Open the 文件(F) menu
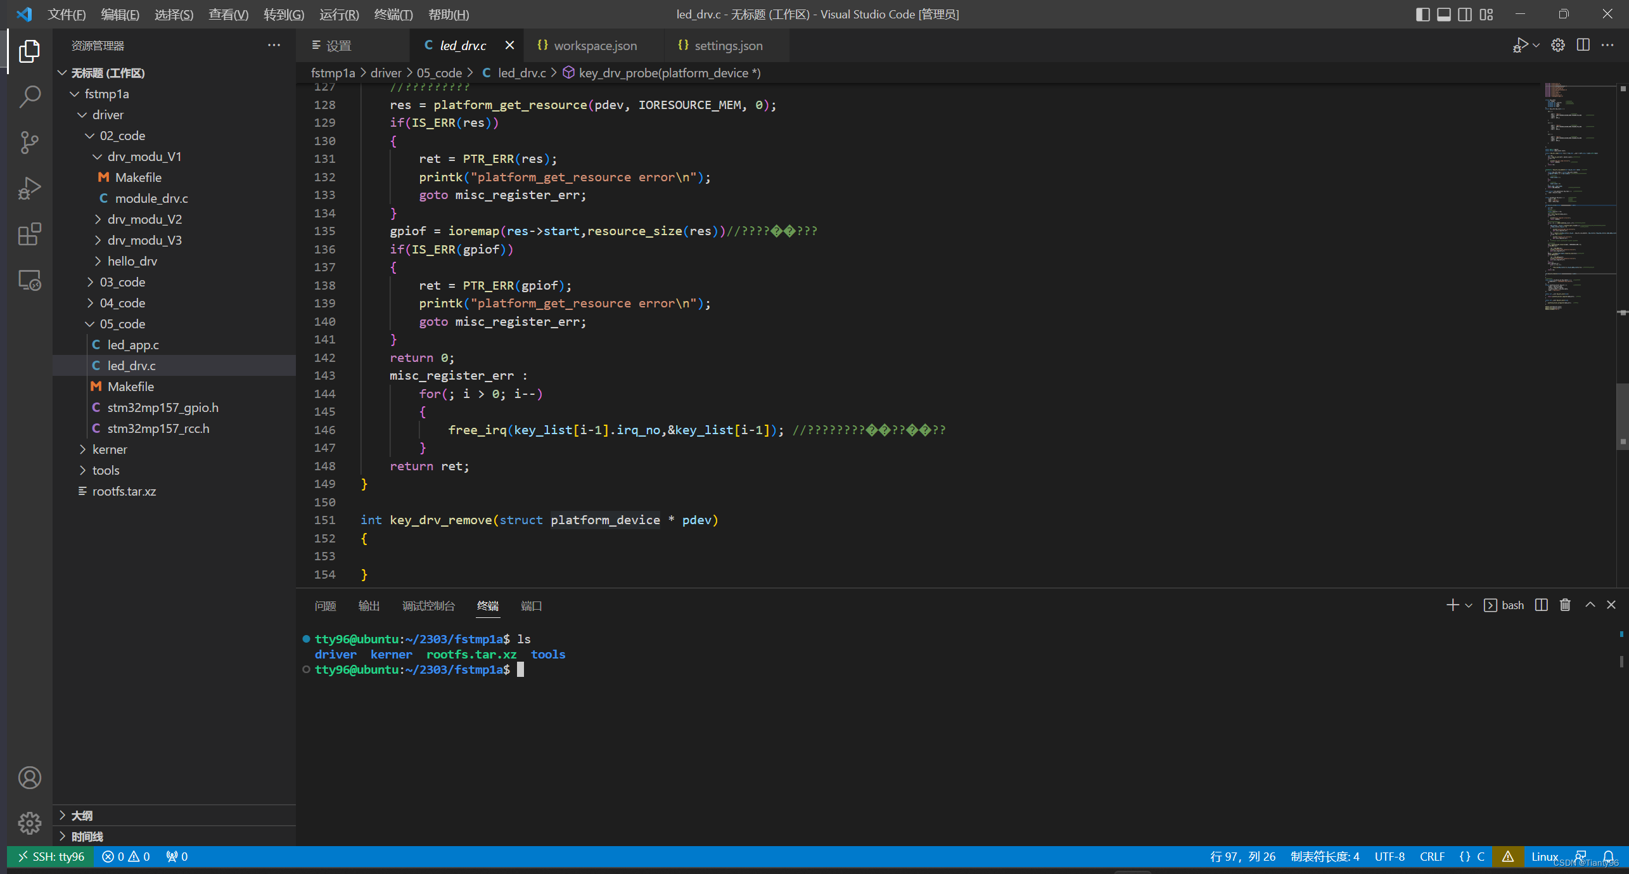This screenshot has height=874, width=1629. coord(67,14)
